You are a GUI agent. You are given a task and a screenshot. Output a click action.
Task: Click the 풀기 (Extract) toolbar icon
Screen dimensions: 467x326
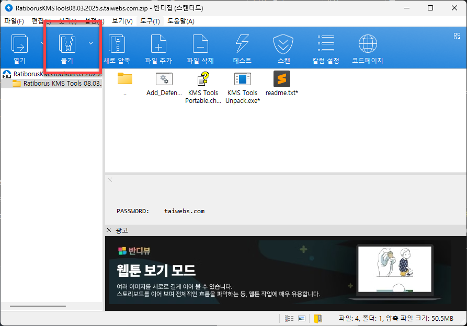pyautogui.click(x=67, y=48)
